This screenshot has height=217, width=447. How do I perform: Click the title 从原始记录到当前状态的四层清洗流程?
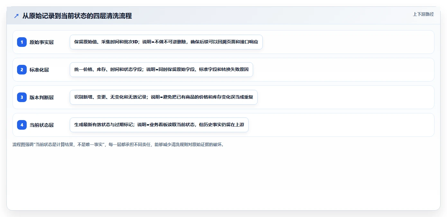77,16
